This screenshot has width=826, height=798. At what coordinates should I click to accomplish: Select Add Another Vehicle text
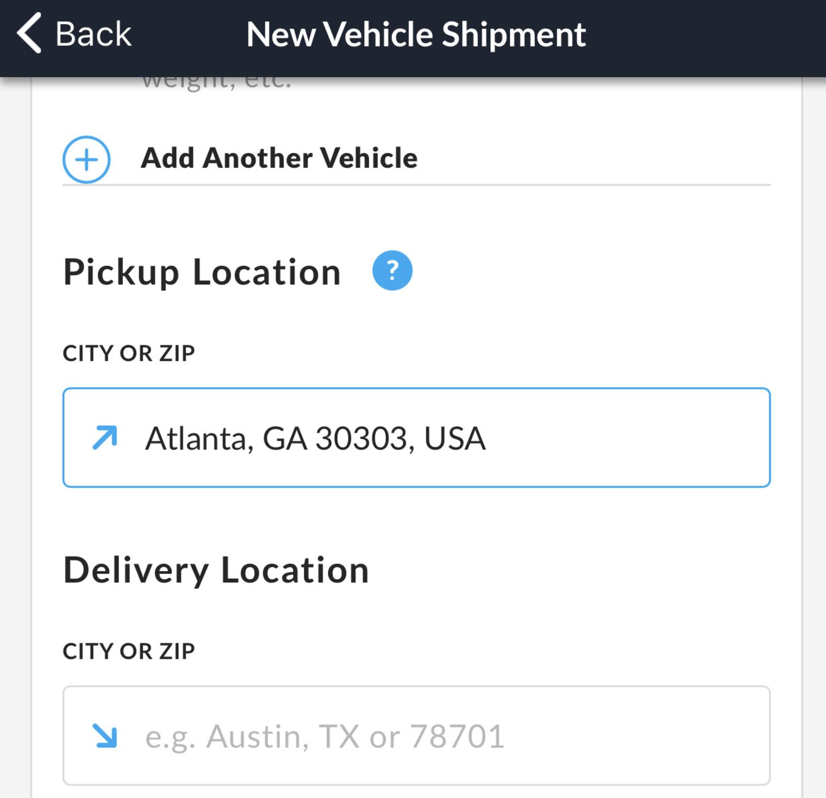pos(279,158)
